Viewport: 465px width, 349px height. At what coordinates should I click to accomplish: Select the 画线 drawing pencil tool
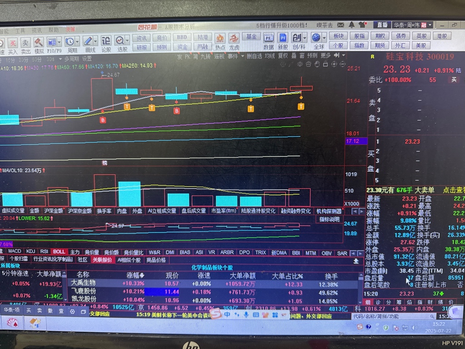[x=88, y=41]
